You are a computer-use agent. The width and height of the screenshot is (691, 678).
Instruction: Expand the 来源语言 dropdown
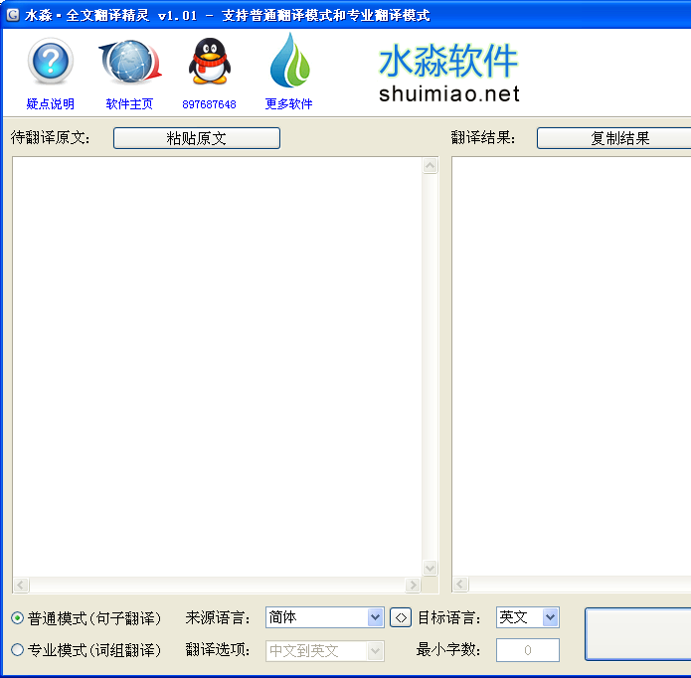(x=375, y=617)
